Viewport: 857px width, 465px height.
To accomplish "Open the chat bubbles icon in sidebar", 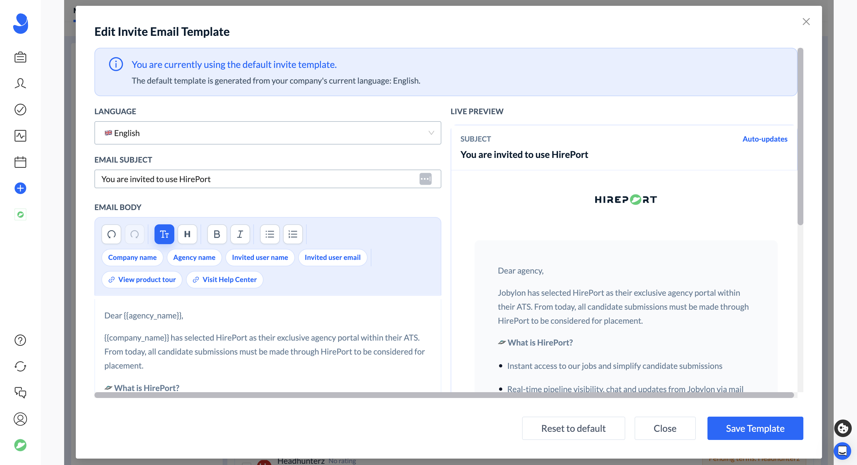I will point(20,392).
